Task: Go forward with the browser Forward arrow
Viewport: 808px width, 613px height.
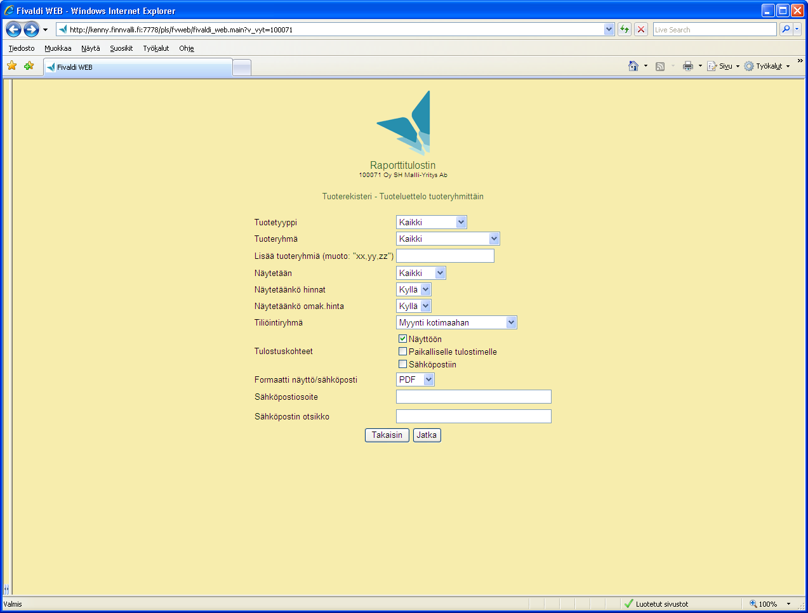Action: [x=31, y=29]
